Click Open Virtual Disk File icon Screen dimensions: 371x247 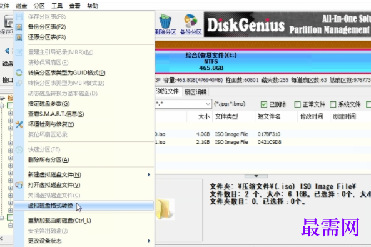pyautogui.click(x=19, y=185)
